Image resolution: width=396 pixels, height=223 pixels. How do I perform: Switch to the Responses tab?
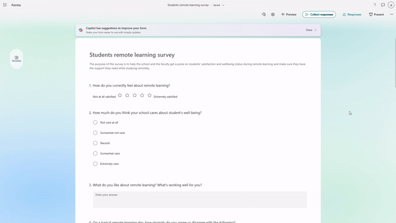352,14
